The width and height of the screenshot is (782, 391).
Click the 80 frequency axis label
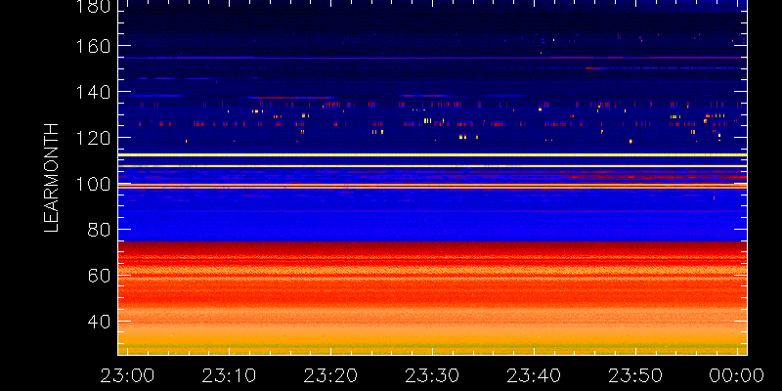pyautogui.click(x=99, y=230)
